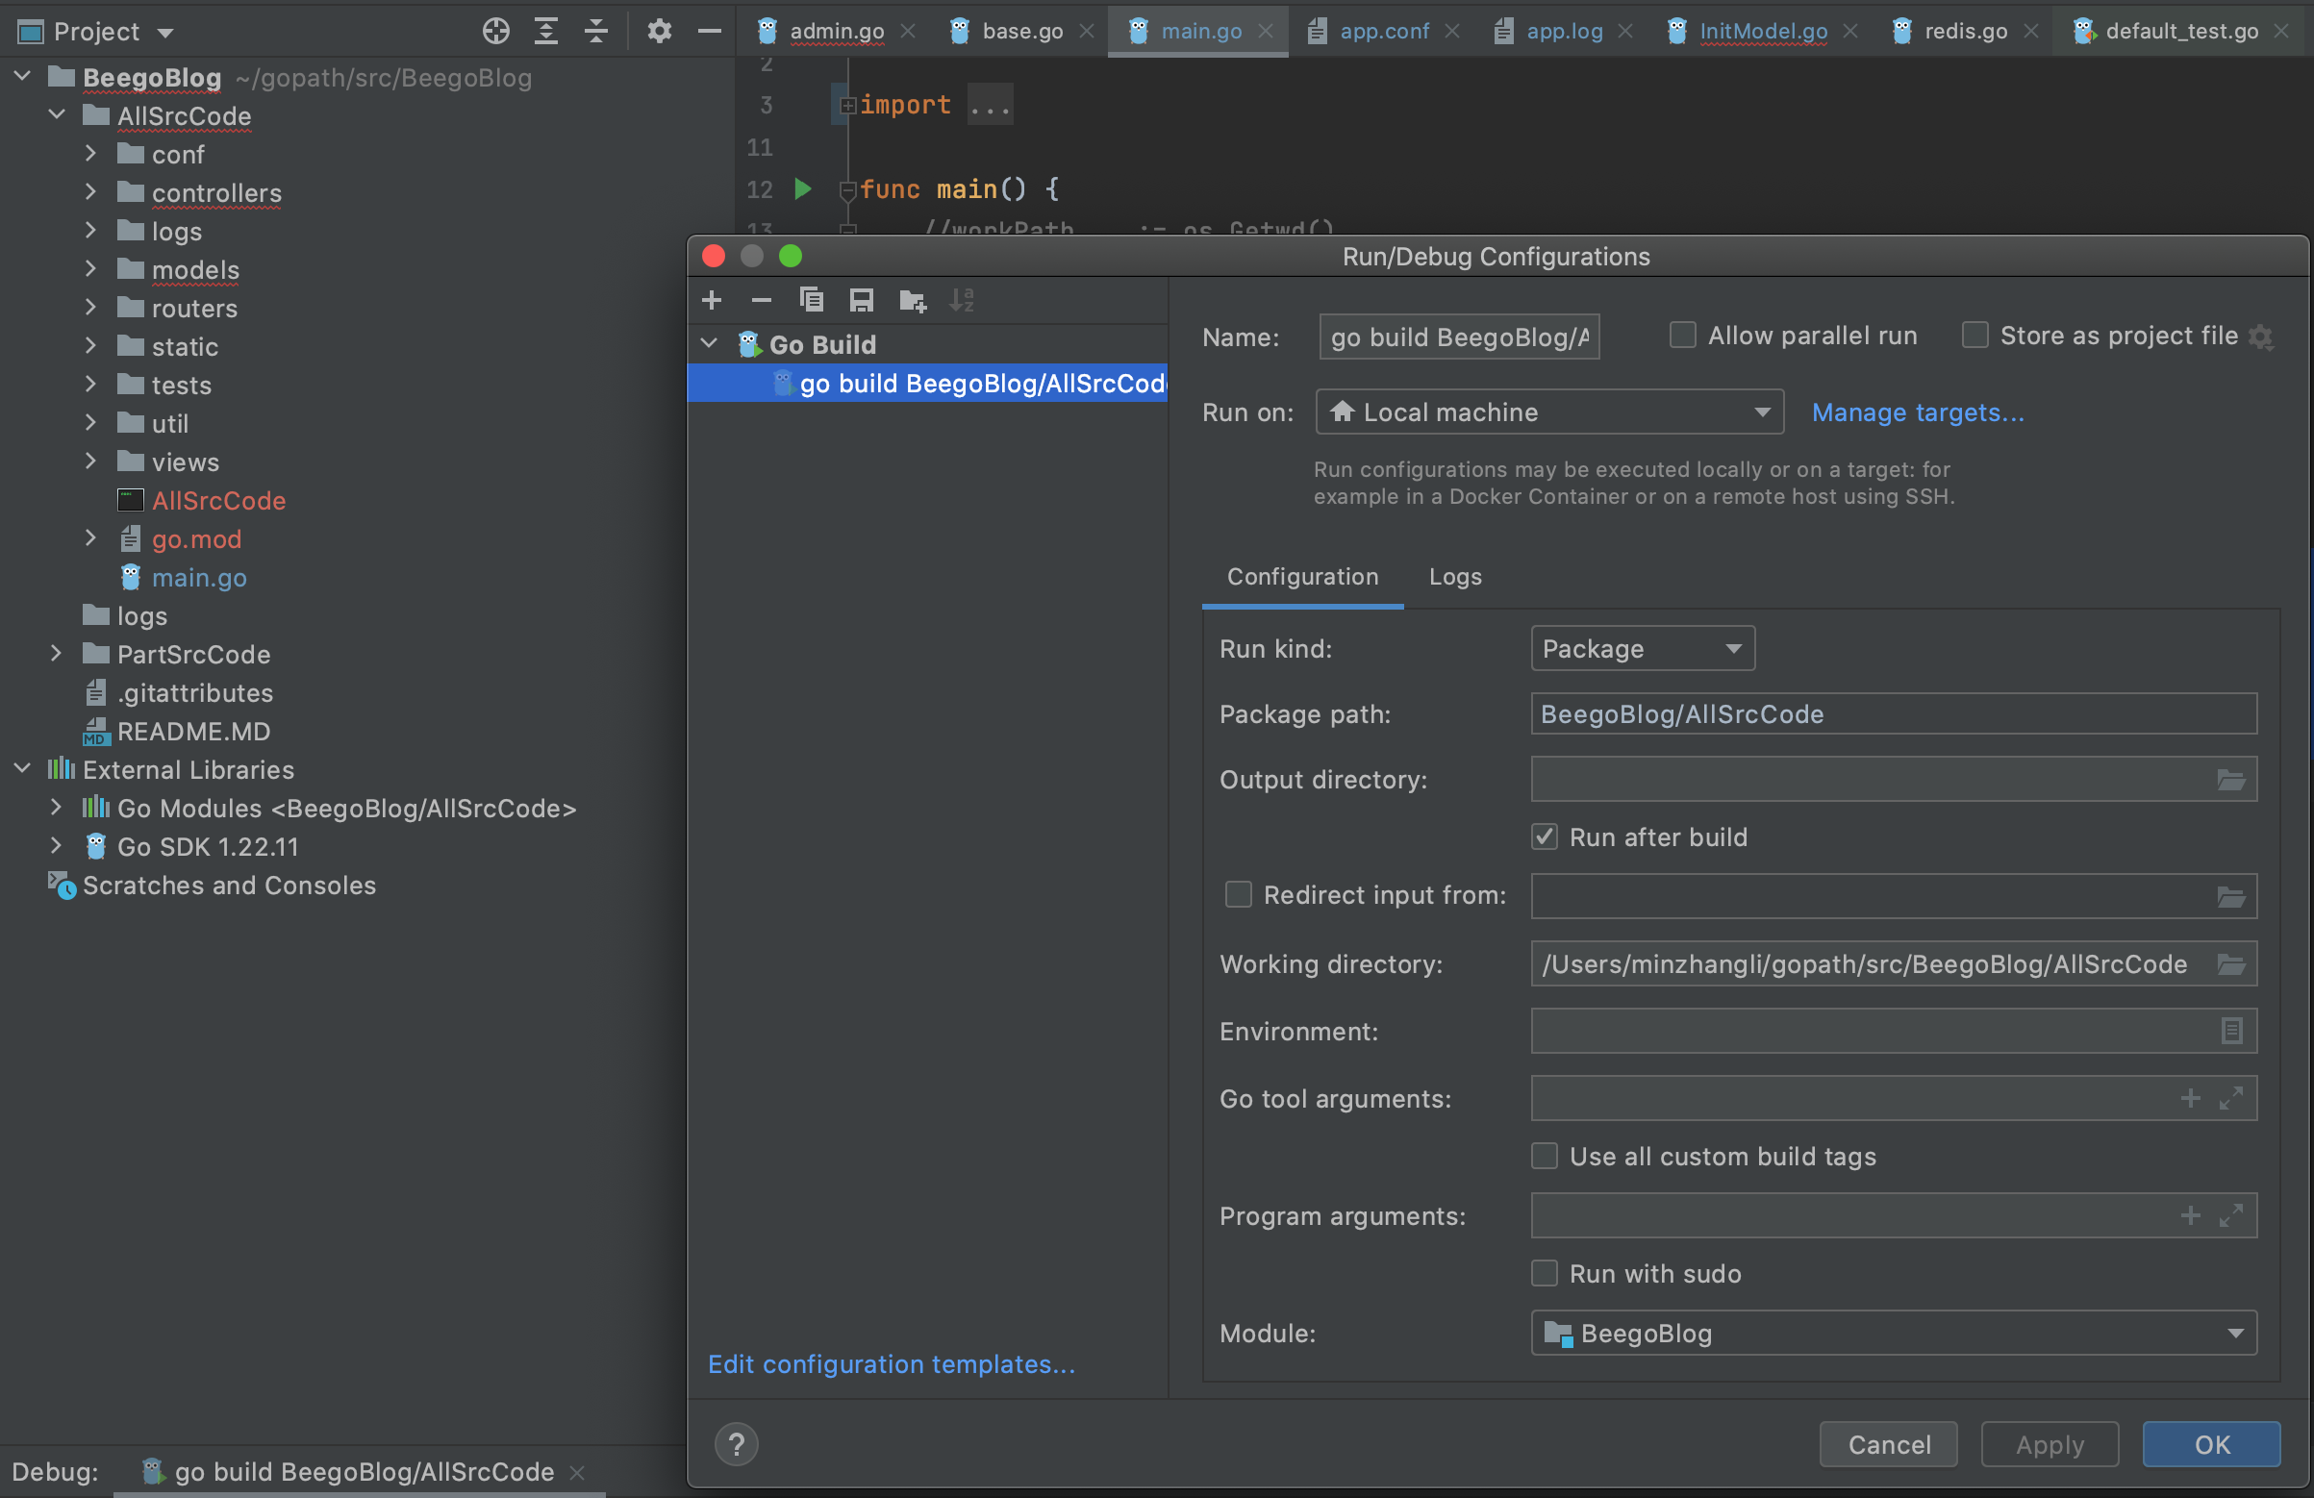
Task: Browse for Output directory folder
Action: pyautogui.click(x=2230, y=780)
